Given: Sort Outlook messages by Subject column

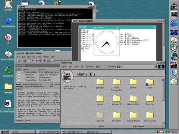Looking at the screenshot, I should [49, 69].
